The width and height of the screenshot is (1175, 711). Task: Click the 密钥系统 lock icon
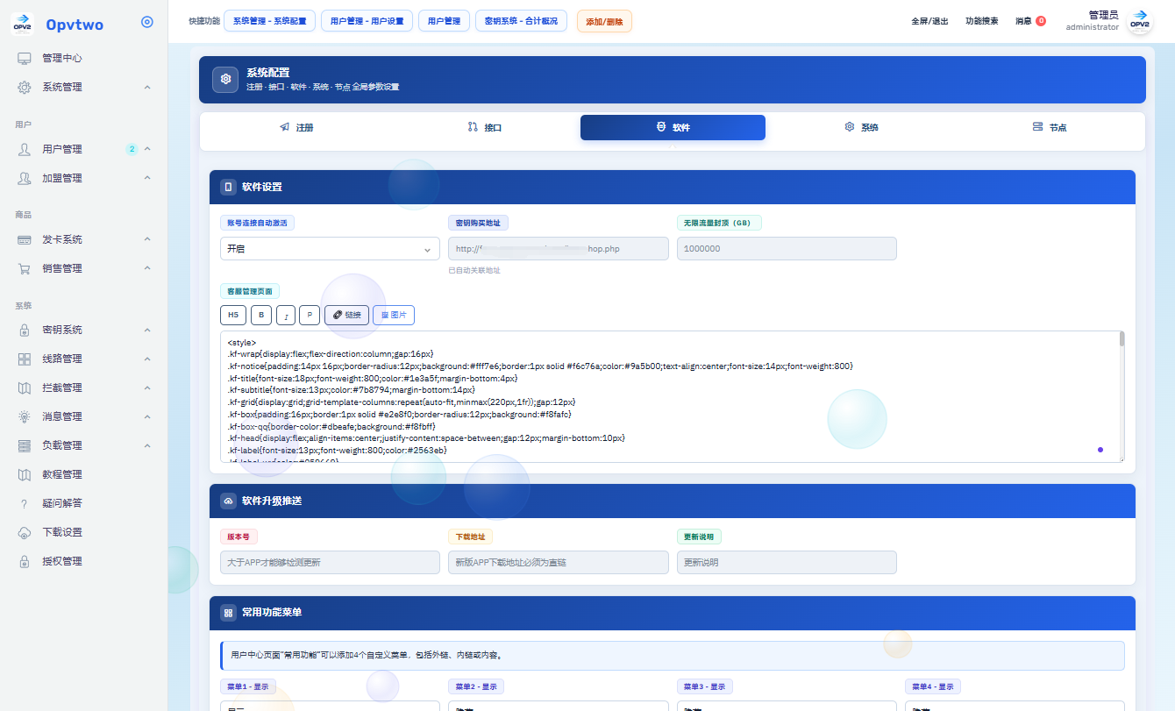[x=25, y=330]
